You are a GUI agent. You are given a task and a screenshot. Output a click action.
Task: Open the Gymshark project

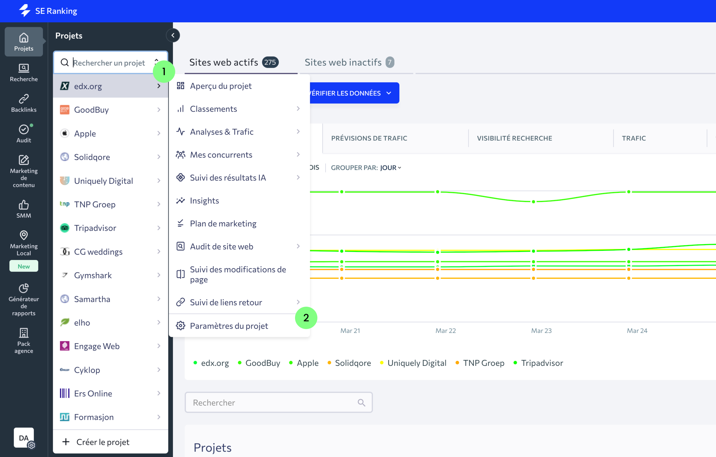click(x=111, y=275)
